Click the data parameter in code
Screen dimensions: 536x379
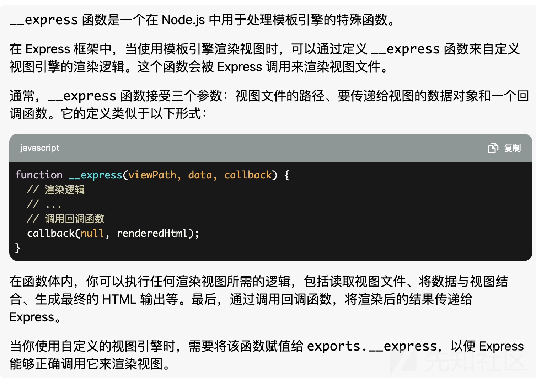point(200,175)
